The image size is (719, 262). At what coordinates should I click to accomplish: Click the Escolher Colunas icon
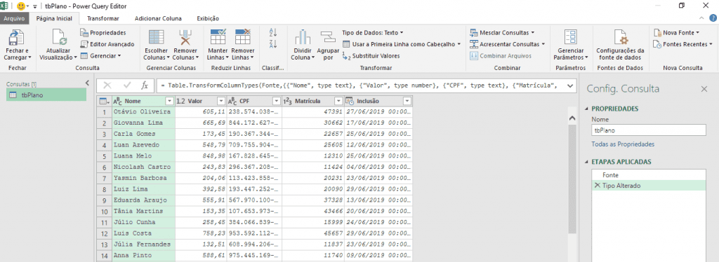(x=157, y=38)
